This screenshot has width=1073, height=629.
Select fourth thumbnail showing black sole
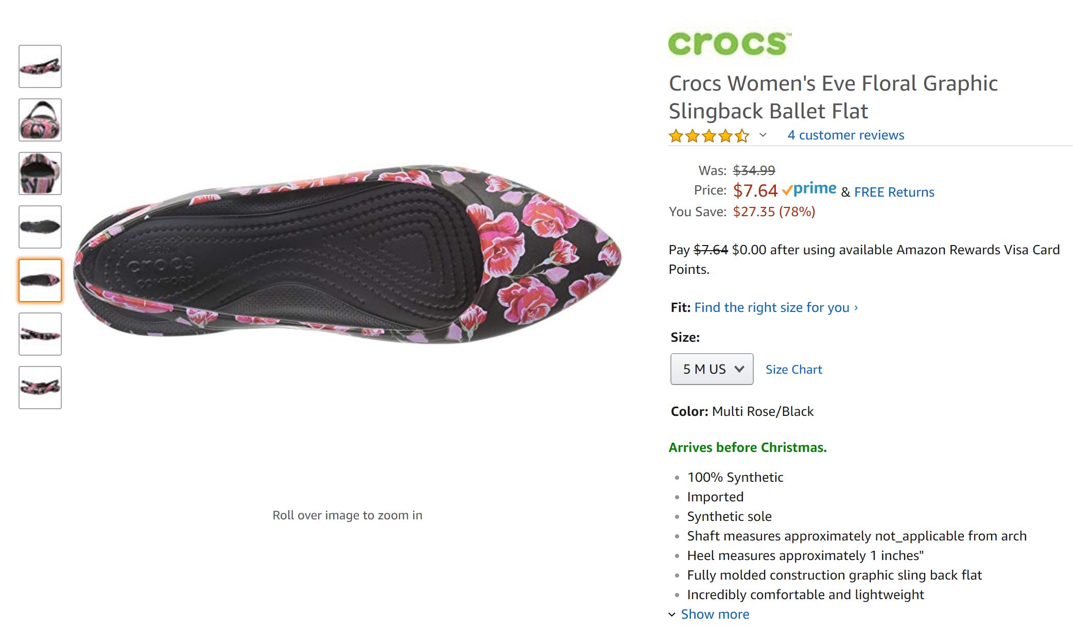click(x=40, y=227)
